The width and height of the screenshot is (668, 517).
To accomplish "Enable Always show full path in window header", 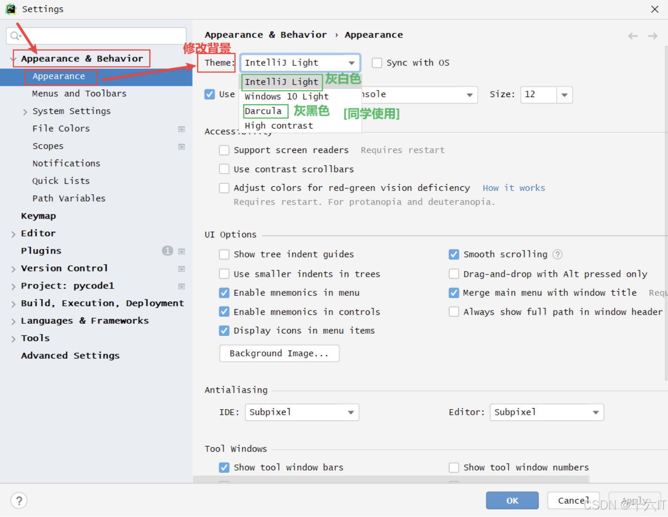I will pyautogui.click(x=454, y=312).
